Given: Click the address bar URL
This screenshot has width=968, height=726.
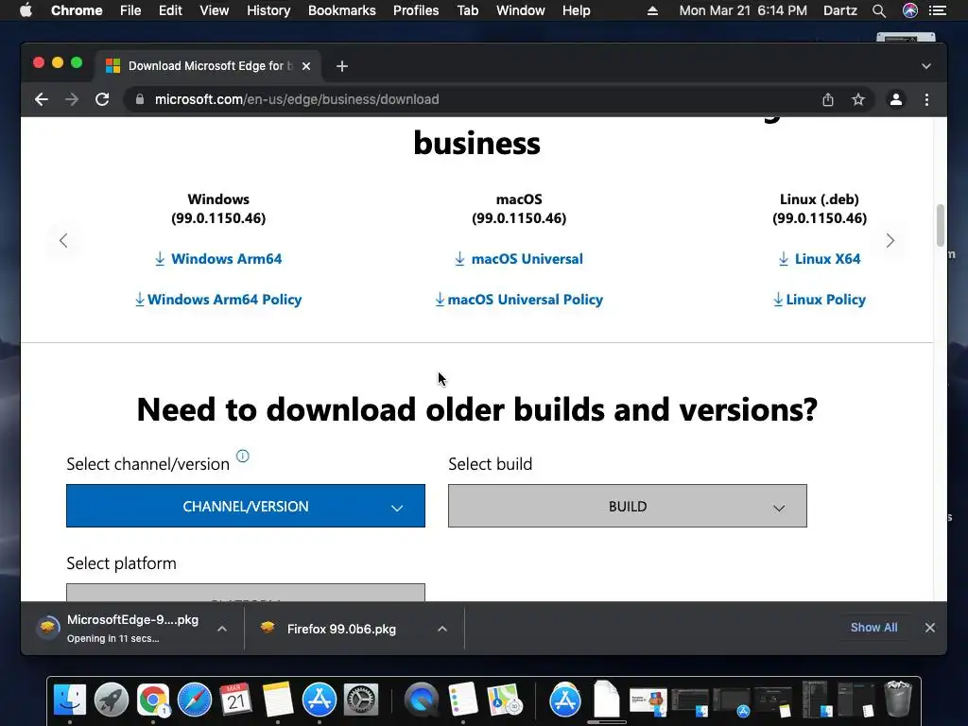Looking at the screenshot, I should 297,99.
